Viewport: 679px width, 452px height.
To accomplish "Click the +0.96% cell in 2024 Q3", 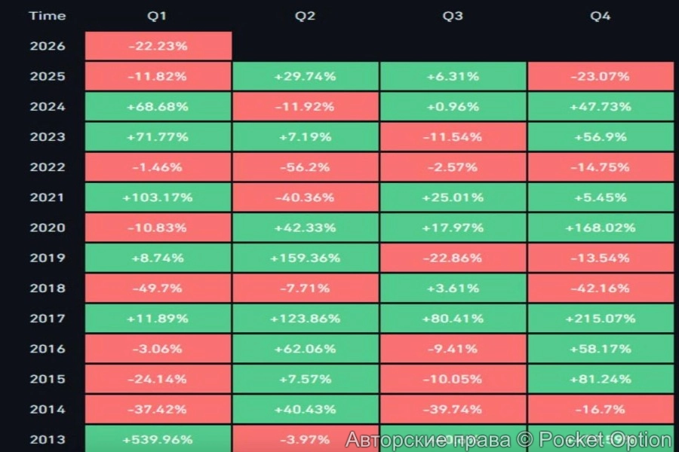I will [x=453, y=106].
